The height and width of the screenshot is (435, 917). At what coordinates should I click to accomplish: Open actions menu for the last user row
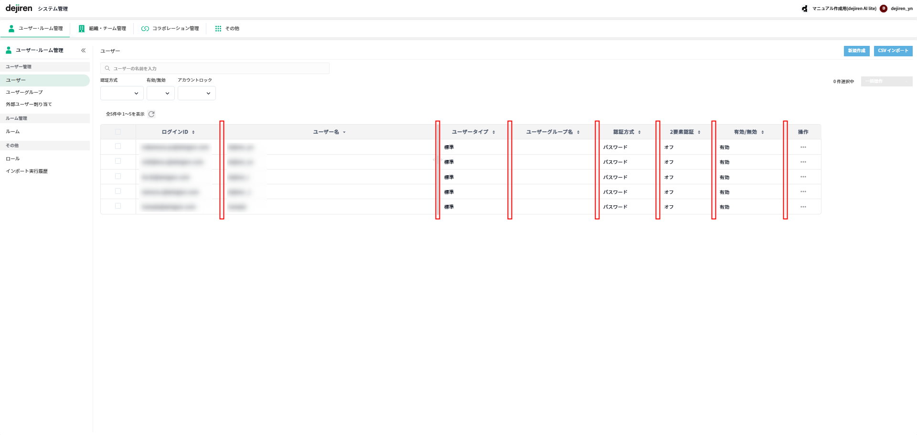803,207
